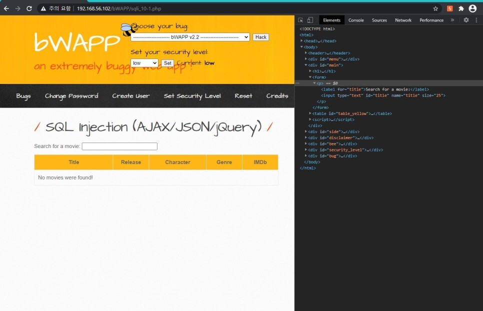Open the bug selection dropdown

(190, 37)
